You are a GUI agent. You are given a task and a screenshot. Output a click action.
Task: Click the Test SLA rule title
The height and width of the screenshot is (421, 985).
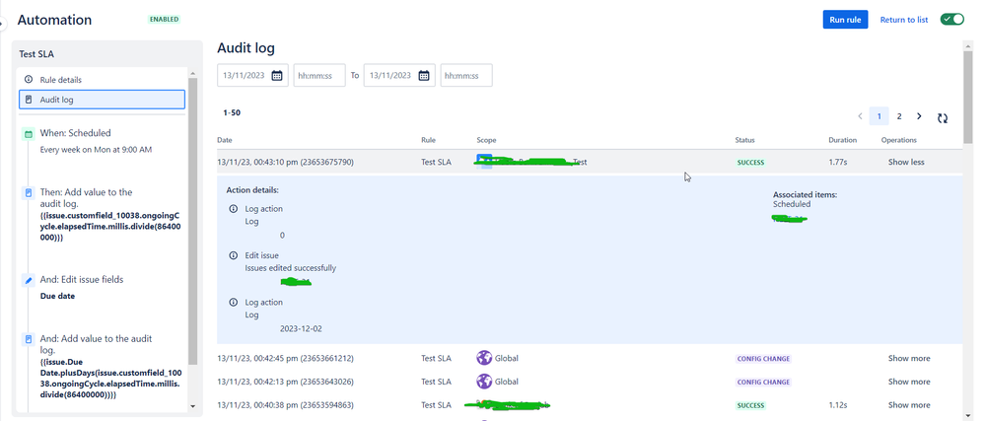[36, 54]
